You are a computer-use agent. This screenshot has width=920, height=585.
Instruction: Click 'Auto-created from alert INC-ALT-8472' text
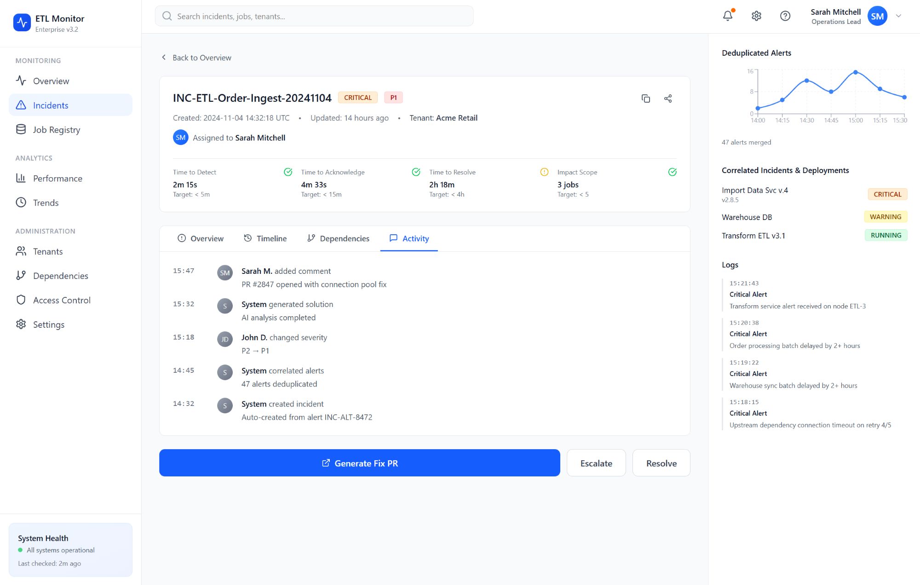point(307,417)
